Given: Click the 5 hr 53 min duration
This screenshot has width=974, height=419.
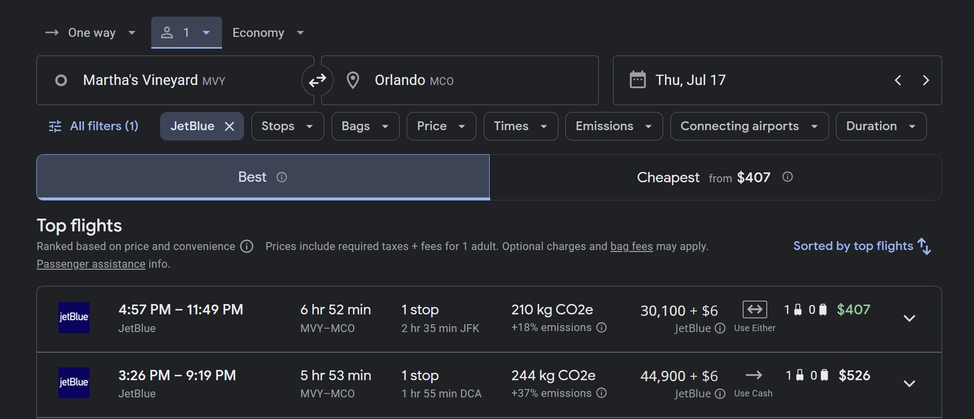Looking at the screenshot, I should coord(335,375).
